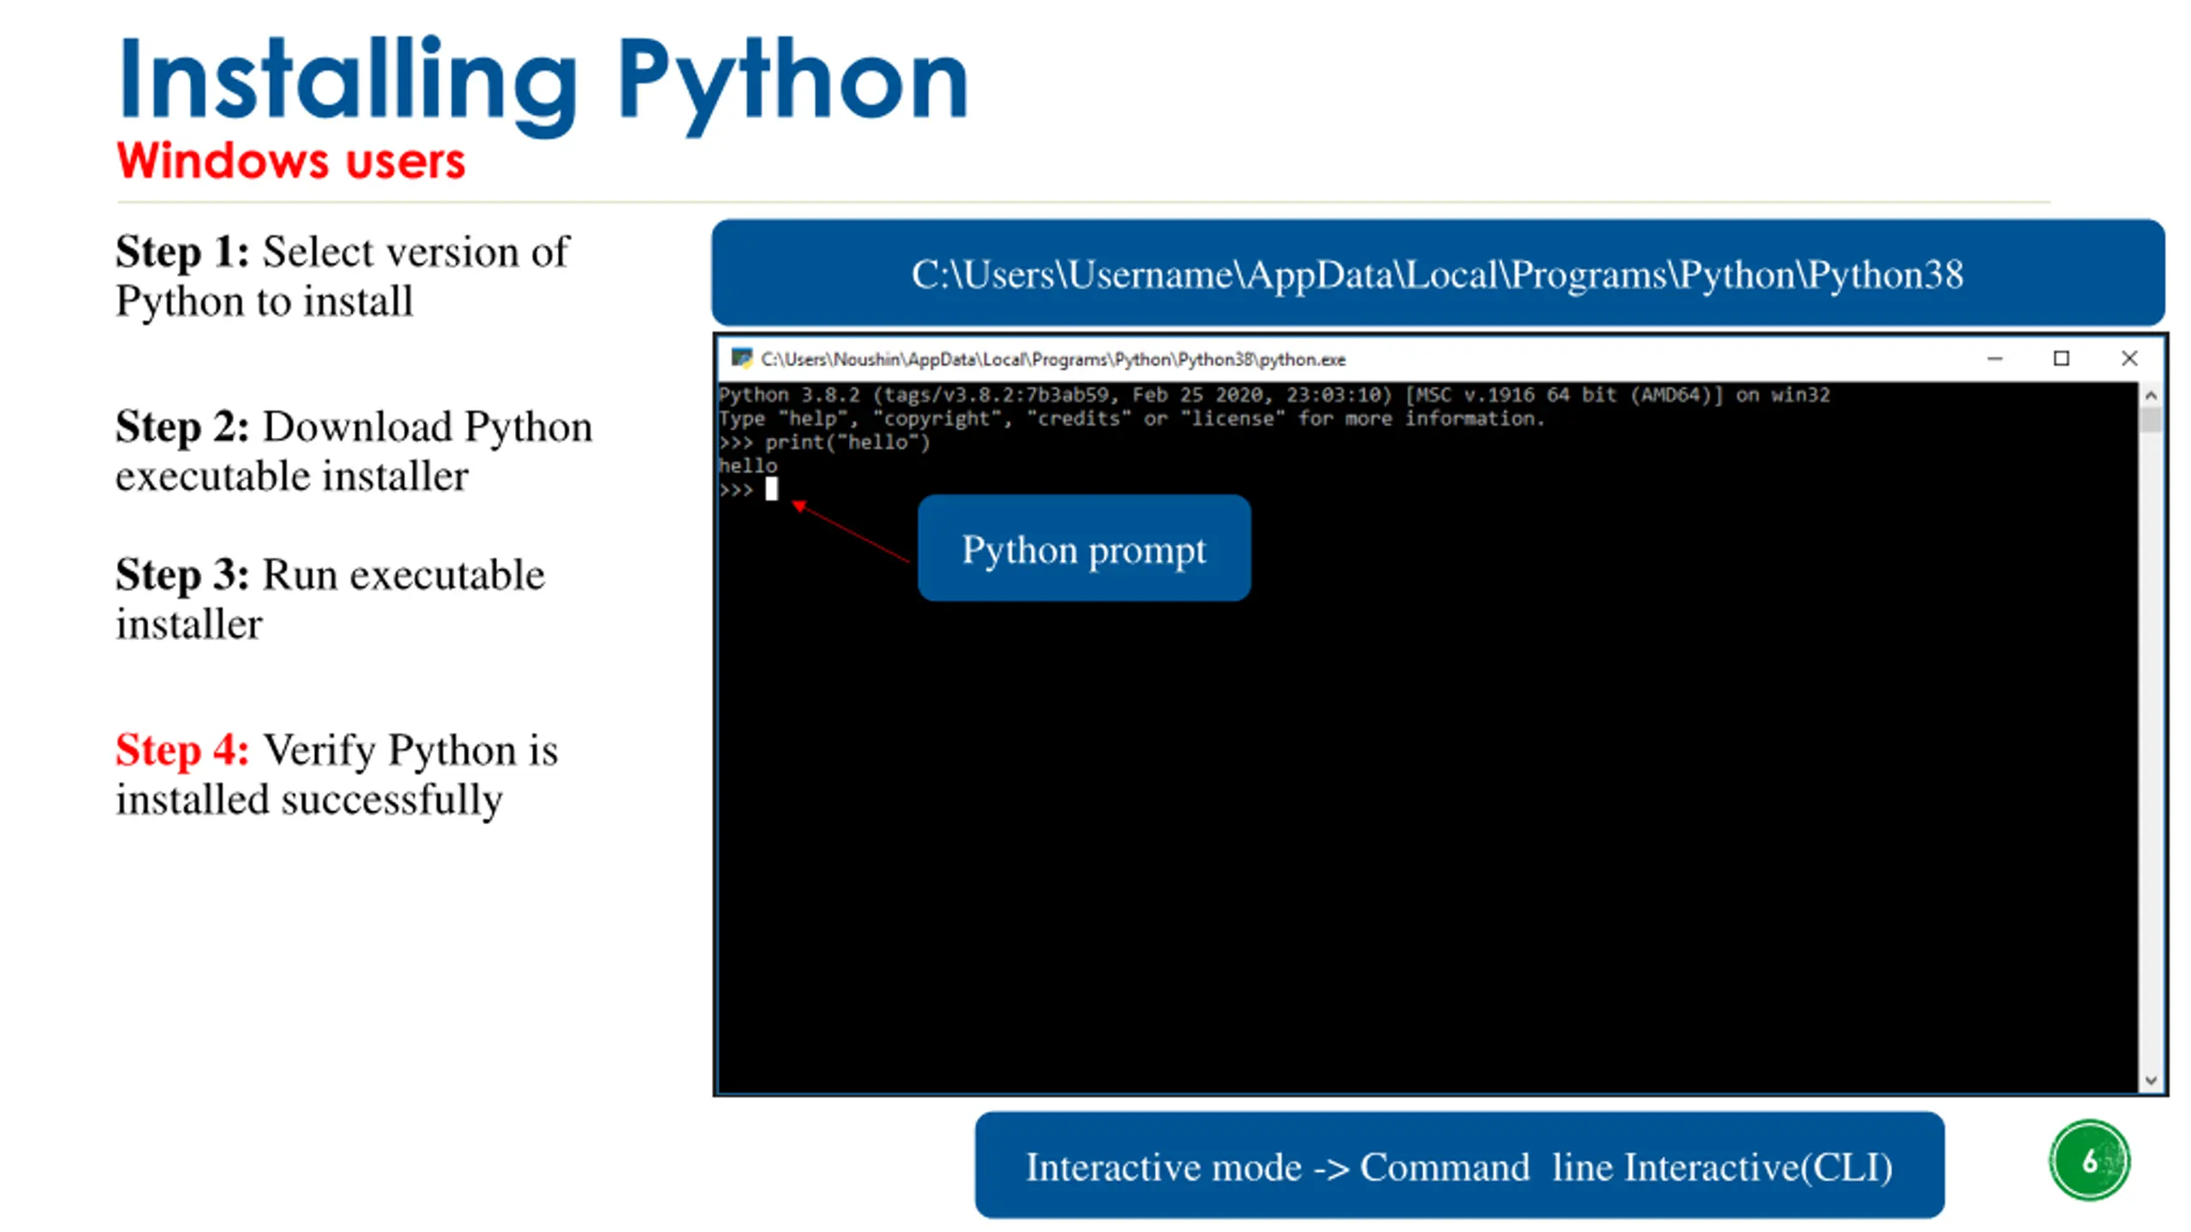
Task: Click the console scrollbar down arrow
Action: (x=2150, y=1081)
